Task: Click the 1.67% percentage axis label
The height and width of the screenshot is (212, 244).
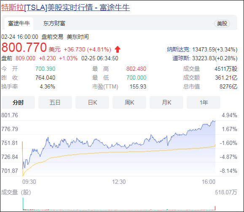Action: 229,129
